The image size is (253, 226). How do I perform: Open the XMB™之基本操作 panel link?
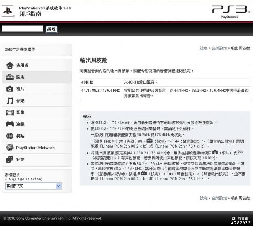pyautogui.click(x=37, y=49)
